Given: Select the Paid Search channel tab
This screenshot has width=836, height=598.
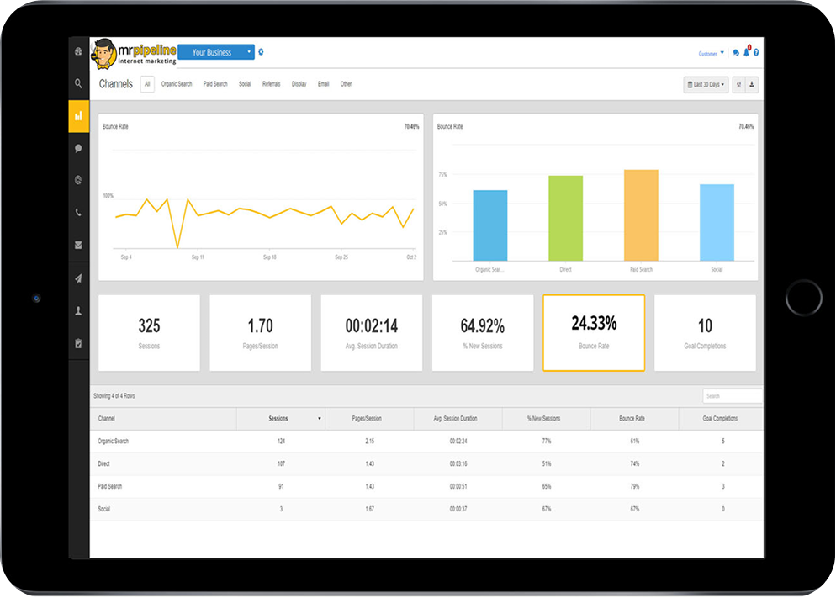Looking at the screenshot, I should click(215, 84).
